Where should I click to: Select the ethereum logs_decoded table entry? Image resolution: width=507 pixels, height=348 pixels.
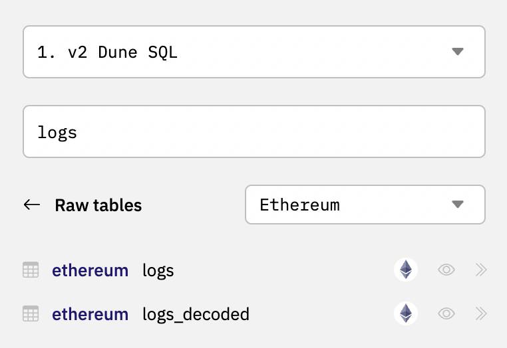[x=254, y=313]
